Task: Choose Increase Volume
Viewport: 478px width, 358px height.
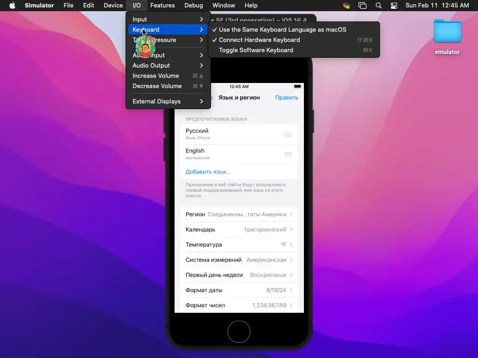Action: point(168,76)
